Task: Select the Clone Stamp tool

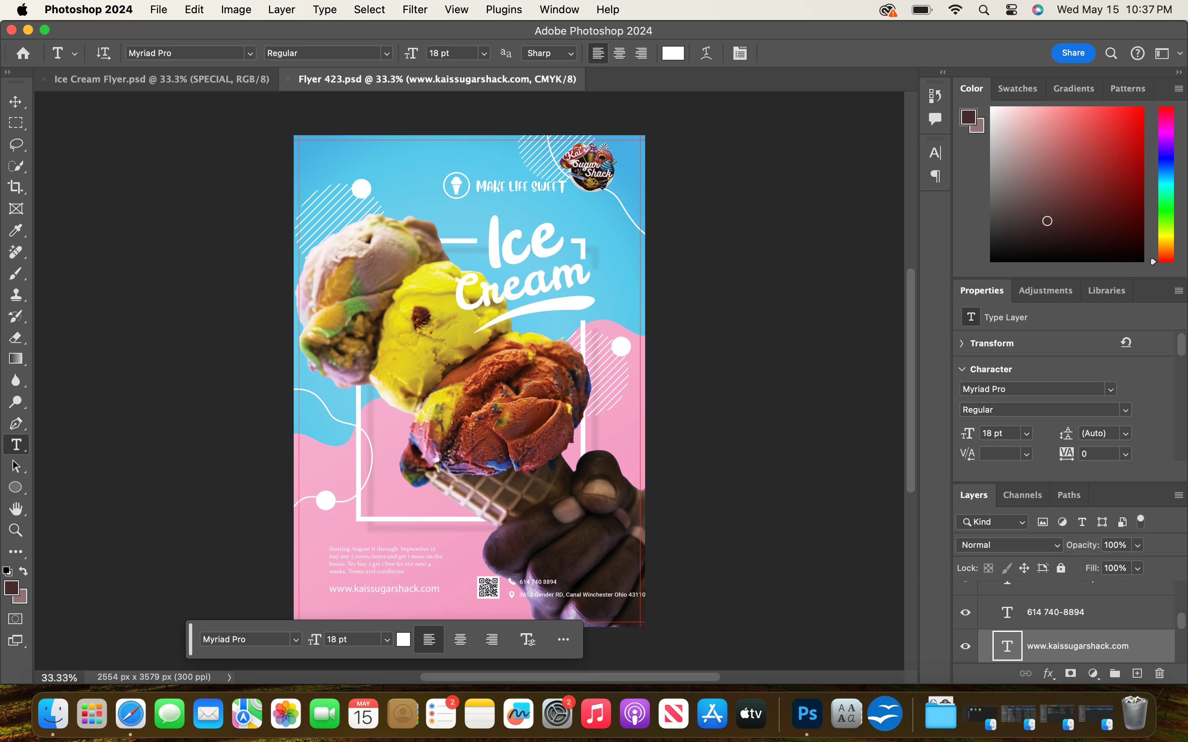Action: tap(16, 294)
